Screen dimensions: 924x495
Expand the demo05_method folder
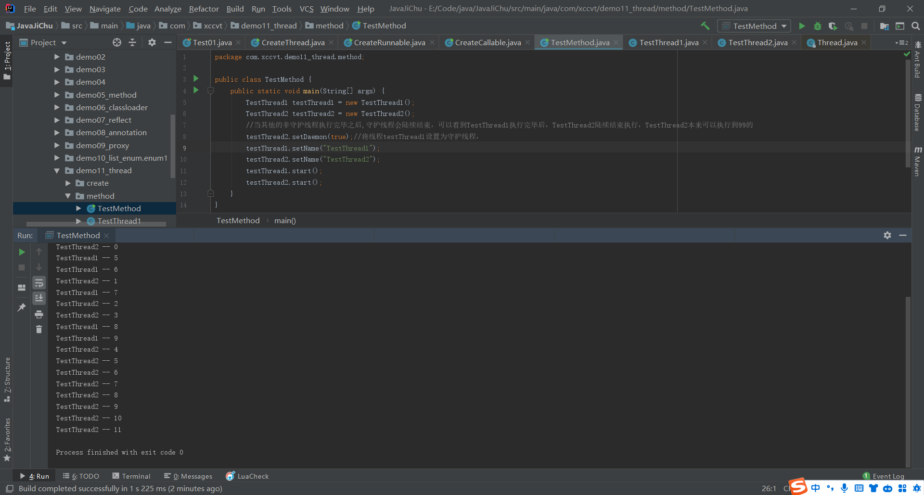(57, 95)
